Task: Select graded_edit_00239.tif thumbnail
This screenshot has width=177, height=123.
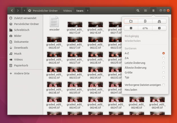Action: tap(75, 85)
